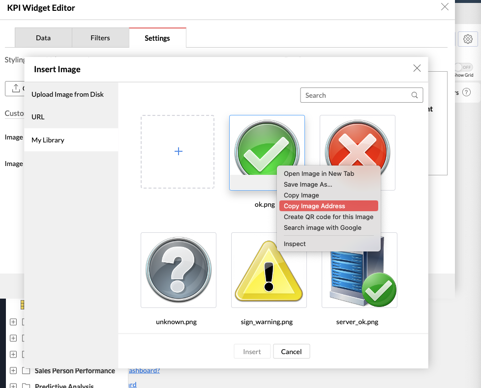Open the Data tab

pyautogui.click(x=43, y=38)
